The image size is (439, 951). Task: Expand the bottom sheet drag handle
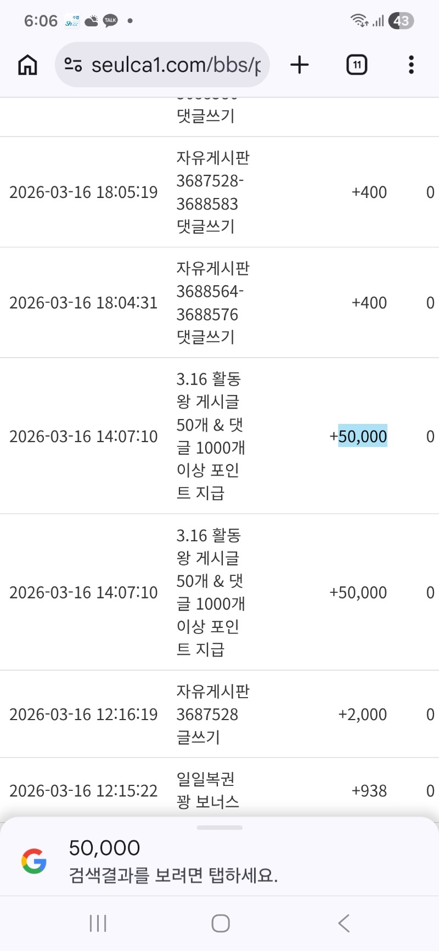pyautogui.click(x=219, y=828)
